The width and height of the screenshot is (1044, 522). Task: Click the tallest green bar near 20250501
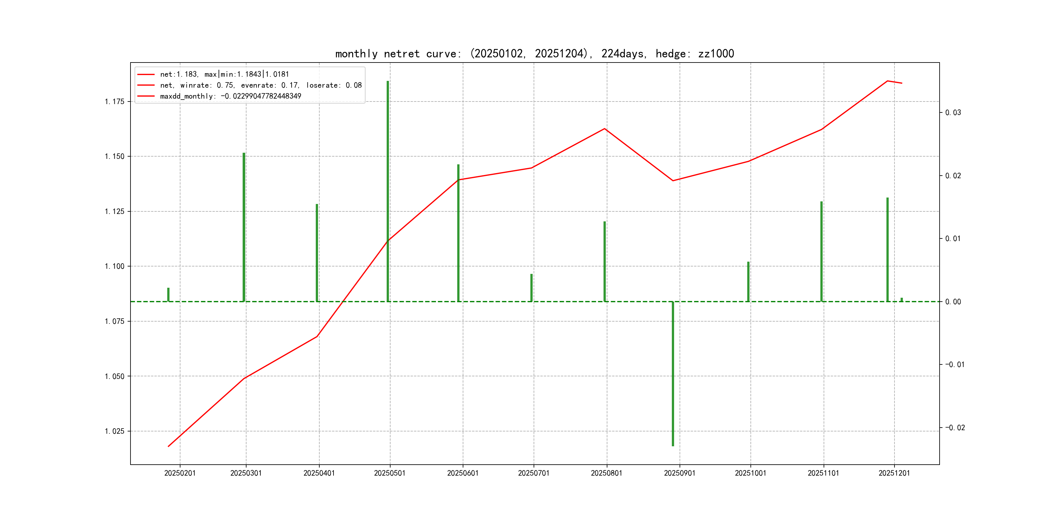[x=388, y=162]
